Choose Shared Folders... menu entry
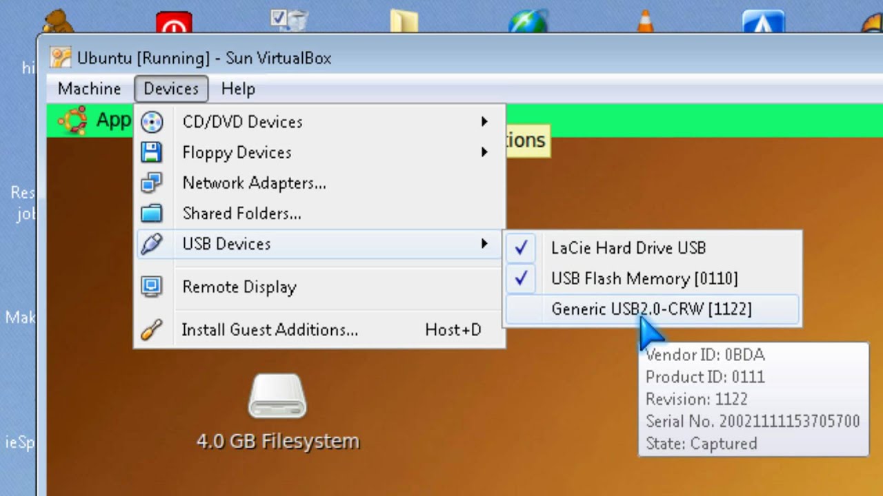 point(319,214)
